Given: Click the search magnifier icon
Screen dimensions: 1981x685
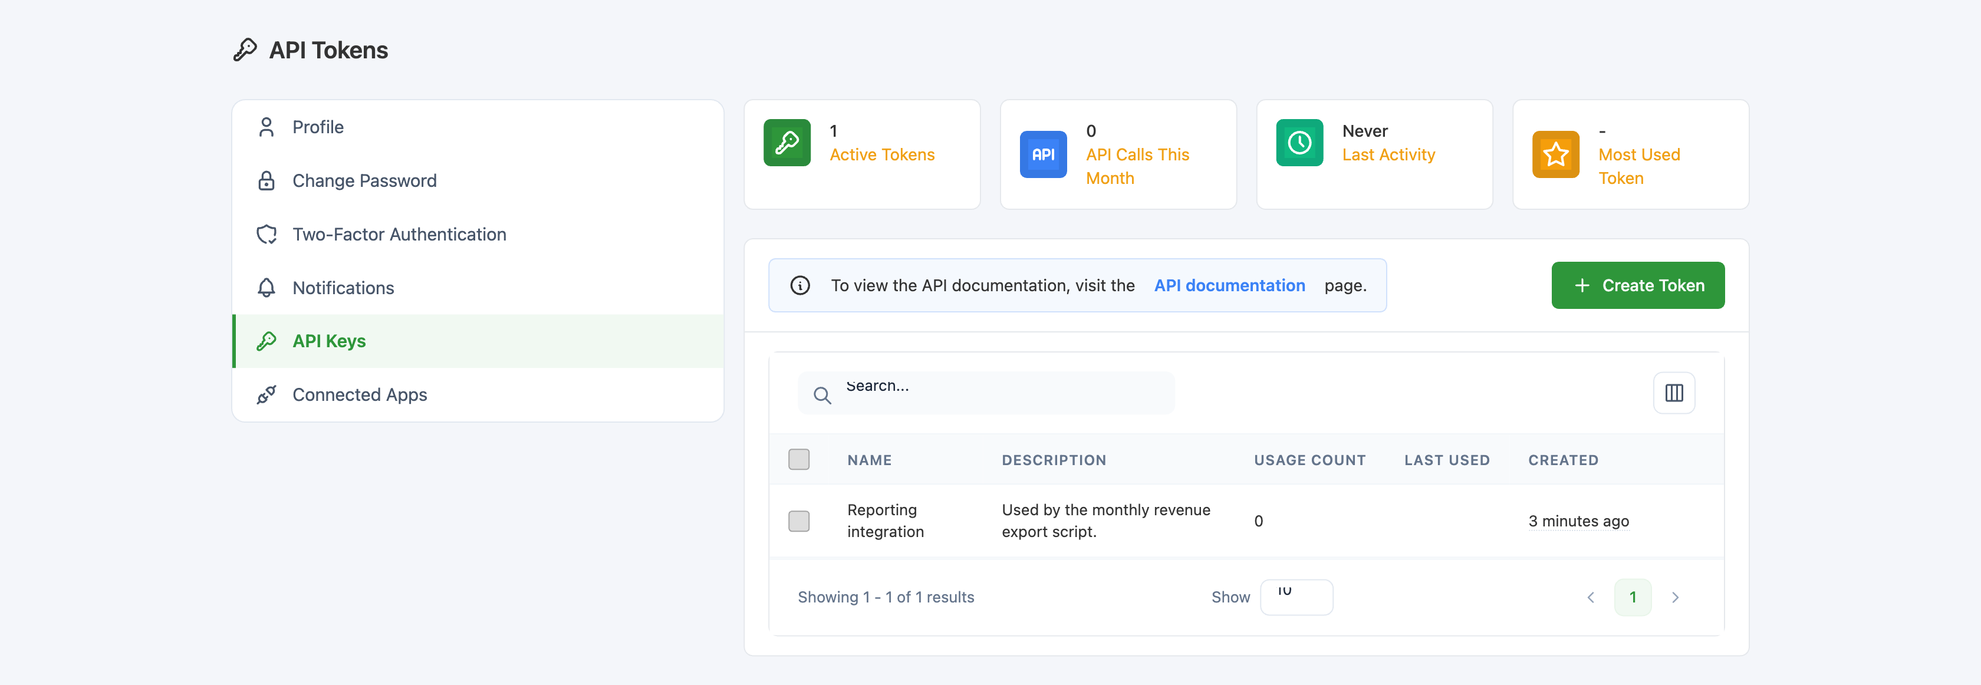Looking at the screenshot, I should pos(822,395).
